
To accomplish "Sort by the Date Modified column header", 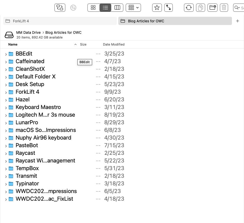I will pyautogui.click(x=114, y=44).
